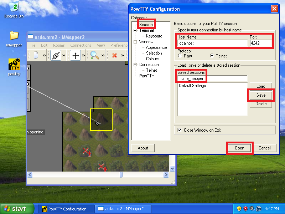Click the Port field containing 4242
The height and width of the screenshot is (214, 285).
(x=261, y=43)
